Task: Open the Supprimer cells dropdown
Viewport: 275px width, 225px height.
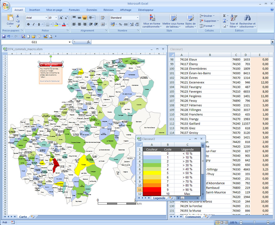Action: coord(209,21)
